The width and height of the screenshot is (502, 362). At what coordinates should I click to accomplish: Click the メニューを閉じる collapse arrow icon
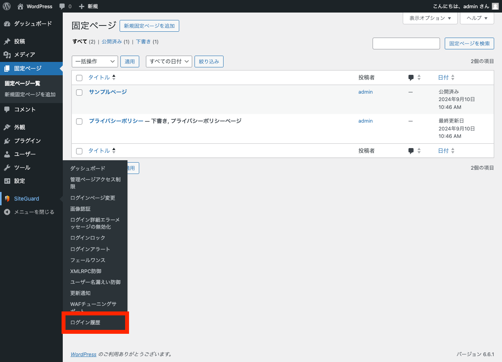click(x=7, y=212)
